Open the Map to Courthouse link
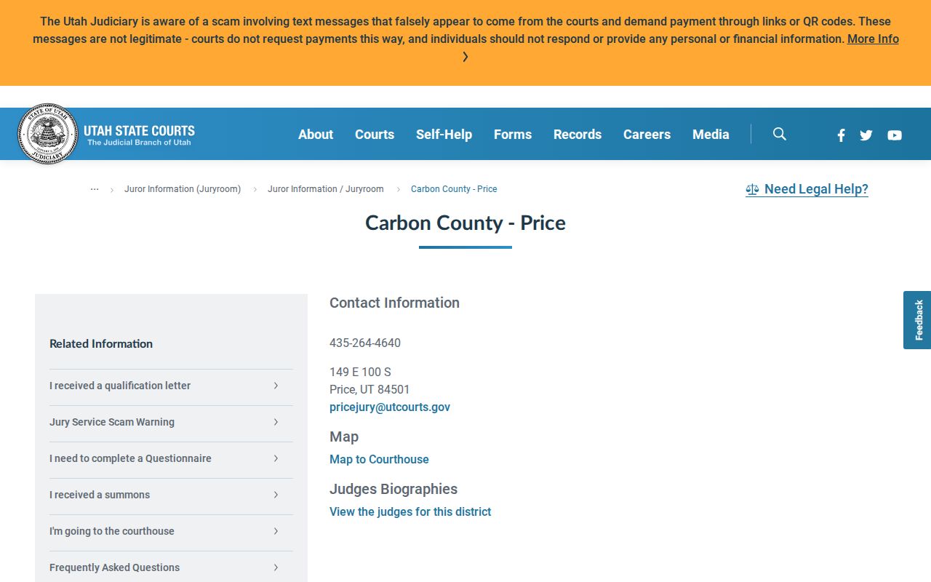 coord(379,460)
